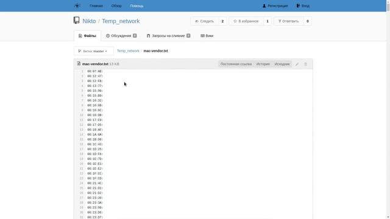Click the Вход sign-in link
This screenshot has width=390, height=219.
[x=303, y=5]
